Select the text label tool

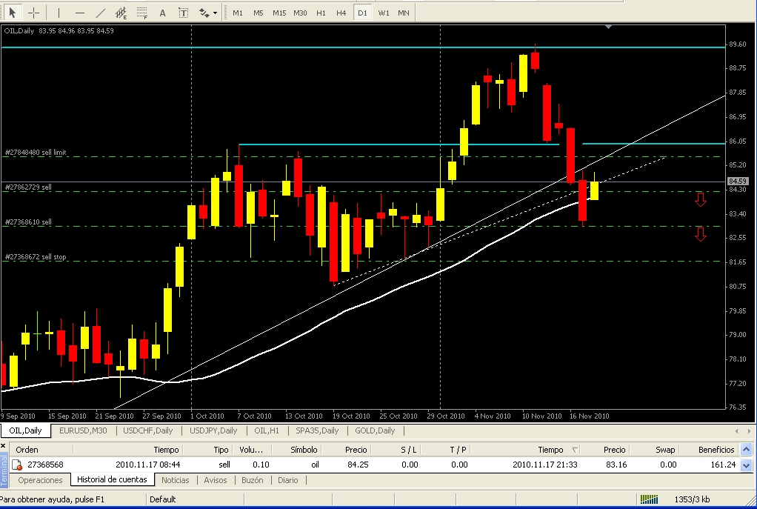pyautogui.click(x=184, y=13)
